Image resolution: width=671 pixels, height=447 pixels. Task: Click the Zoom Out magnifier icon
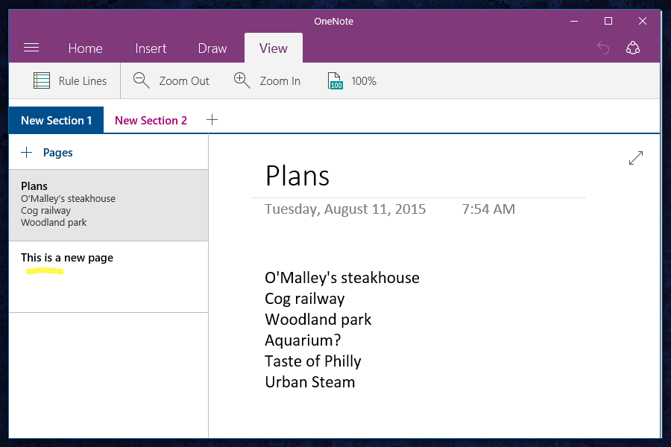coord(141,80)
